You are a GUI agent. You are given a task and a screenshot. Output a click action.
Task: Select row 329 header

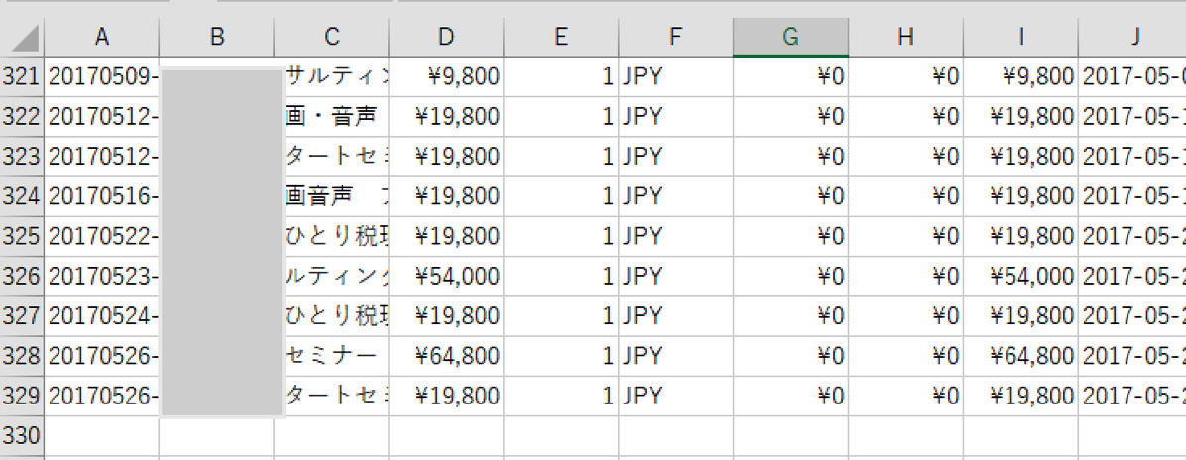(x=22, y=396)
